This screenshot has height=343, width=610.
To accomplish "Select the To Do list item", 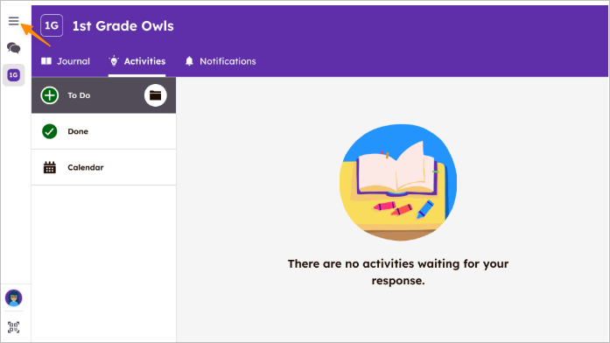I will [103, 95].
